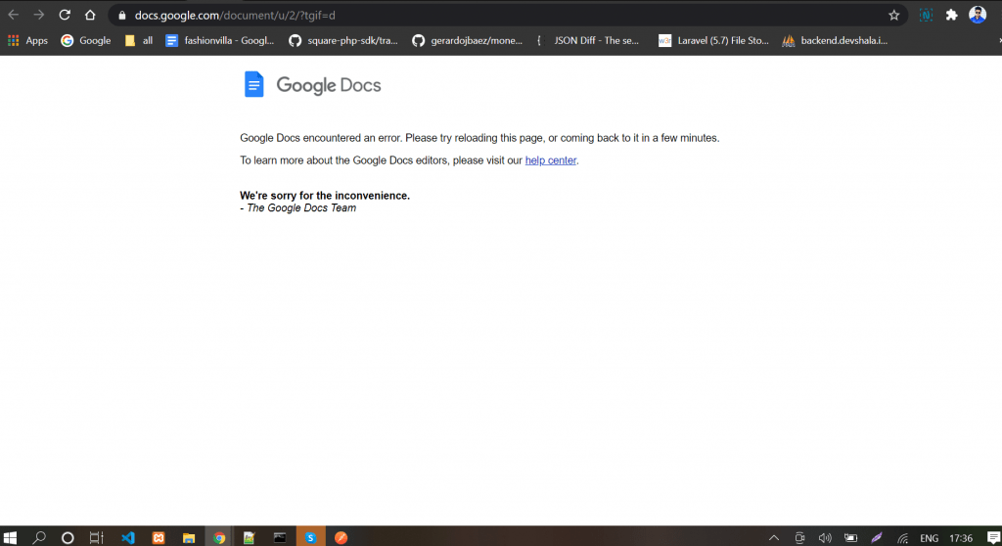This screenshot has width=1002, height=546.
Task: Open the square-php-sdk GitHub bookmark
Action: coord(343,41)
